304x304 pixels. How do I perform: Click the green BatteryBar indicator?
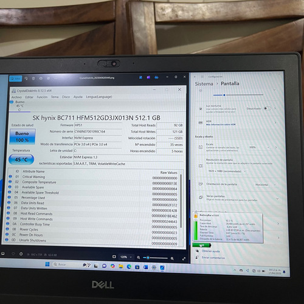pyautogui.click(x=202, y=245)
